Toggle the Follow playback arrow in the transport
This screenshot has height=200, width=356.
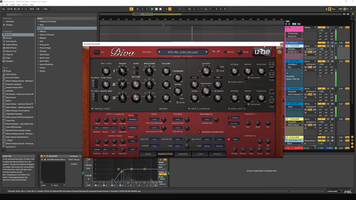pos(131,9)
